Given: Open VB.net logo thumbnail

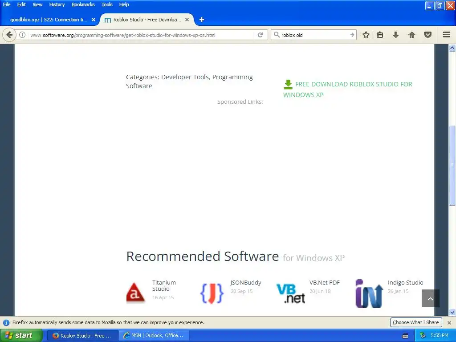Looking at the screenshot, I should point(290,293).
